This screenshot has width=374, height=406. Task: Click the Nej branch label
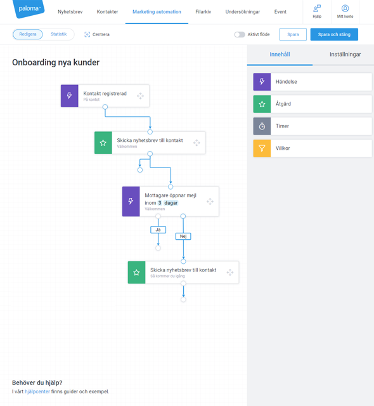183,236
